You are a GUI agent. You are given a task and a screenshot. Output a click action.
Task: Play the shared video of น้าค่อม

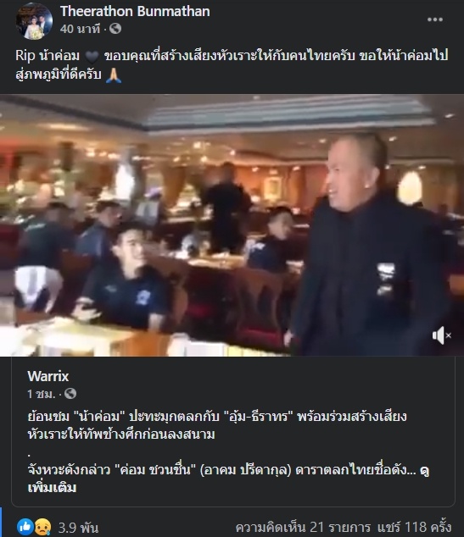click(x=232, y=225)
